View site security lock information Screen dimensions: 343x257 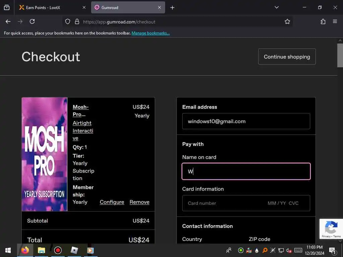(77, 21)
